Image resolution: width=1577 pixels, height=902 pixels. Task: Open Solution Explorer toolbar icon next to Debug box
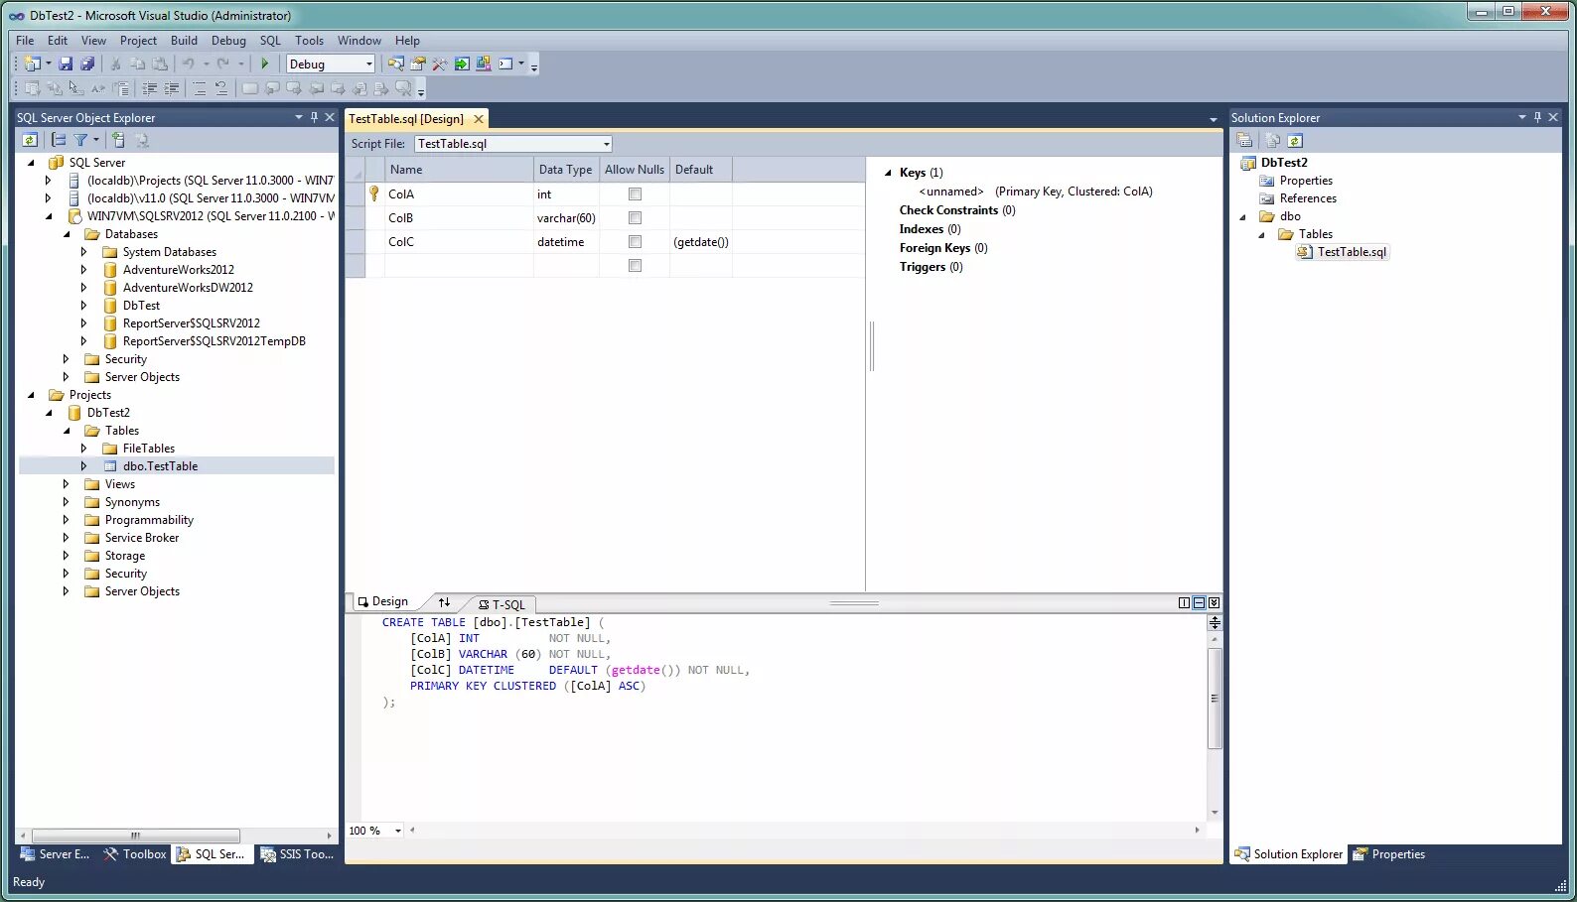pyautogui.click(x=396, y=64)
